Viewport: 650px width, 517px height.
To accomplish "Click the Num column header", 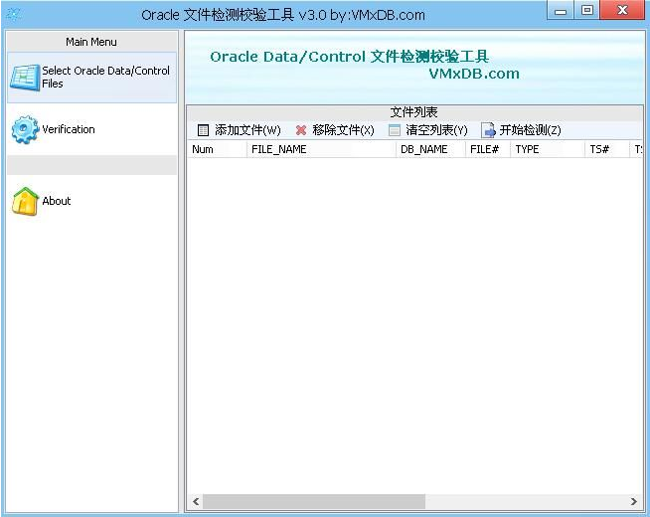I will [x=203, y=149].
